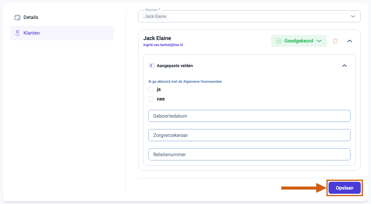Collapse the Aangepaste velden section
Viewport: 371px width, 204px height.
[344, 66]
